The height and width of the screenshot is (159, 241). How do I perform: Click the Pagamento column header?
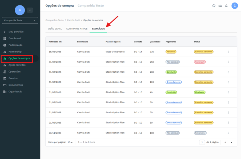pos(171,42)
